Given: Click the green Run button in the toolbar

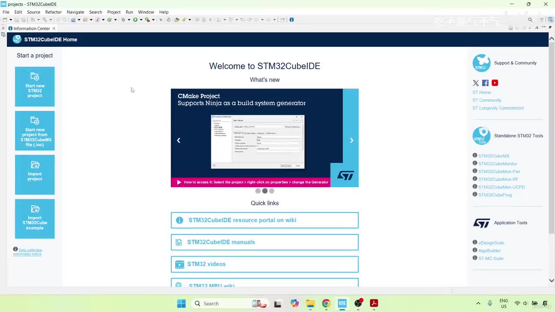Looking at the screenshot, I should (x=135, y=19).
